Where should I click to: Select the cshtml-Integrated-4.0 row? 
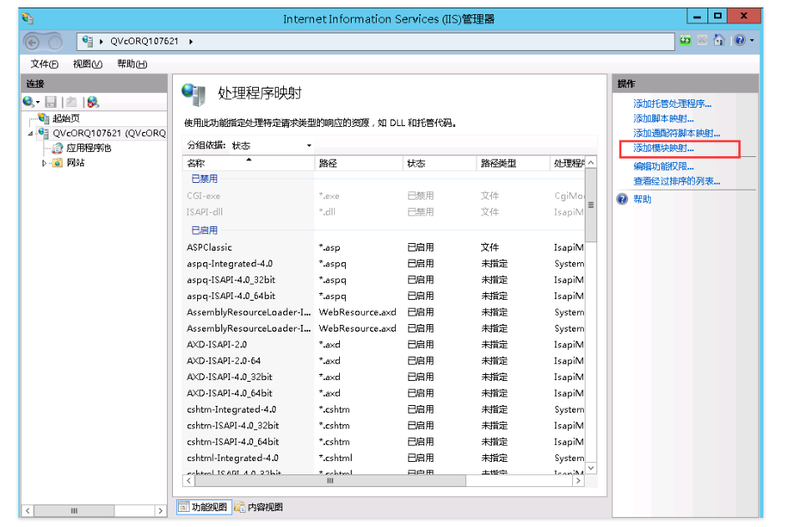coord(383,459)
